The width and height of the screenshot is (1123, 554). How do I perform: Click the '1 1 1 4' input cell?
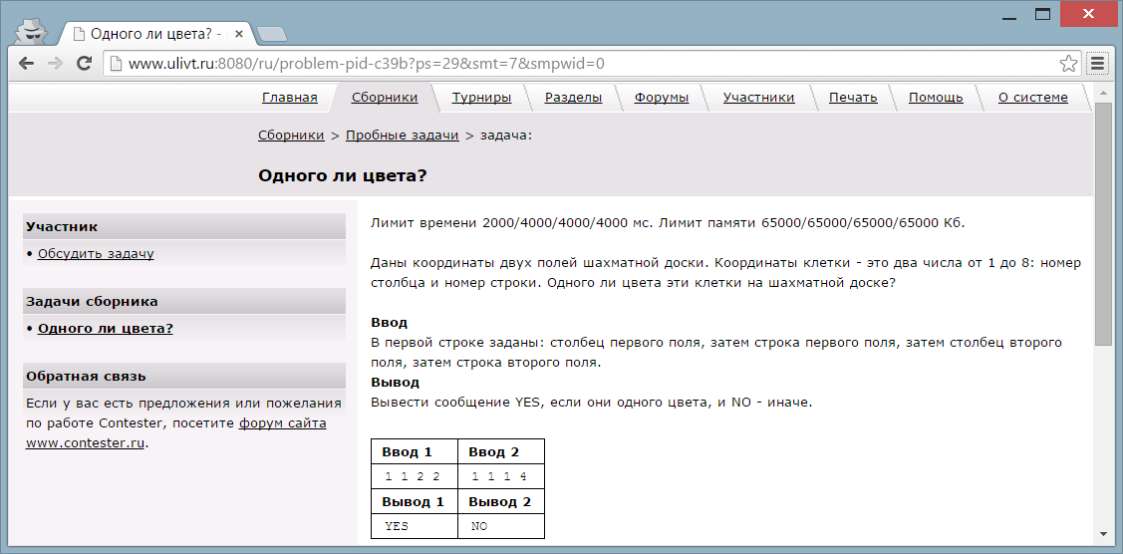(x=501, y=476)
